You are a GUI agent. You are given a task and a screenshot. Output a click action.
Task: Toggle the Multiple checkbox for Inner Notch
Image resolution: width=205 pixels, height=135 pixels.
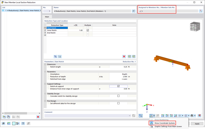point(88,30)
